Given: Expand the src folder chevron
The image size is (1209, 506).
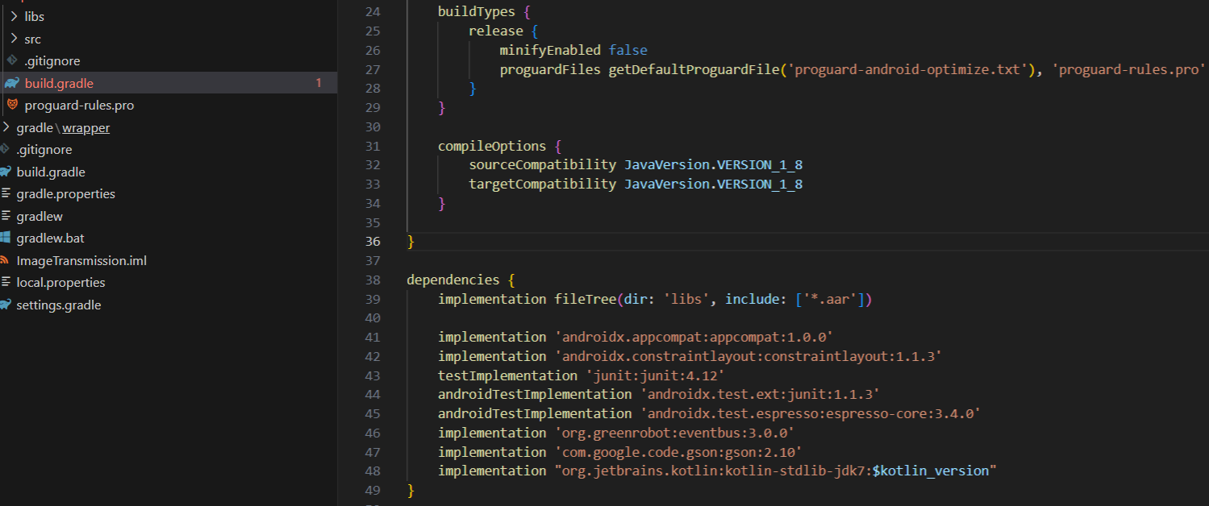Looking at the screenshot, I should pos(14,39).
